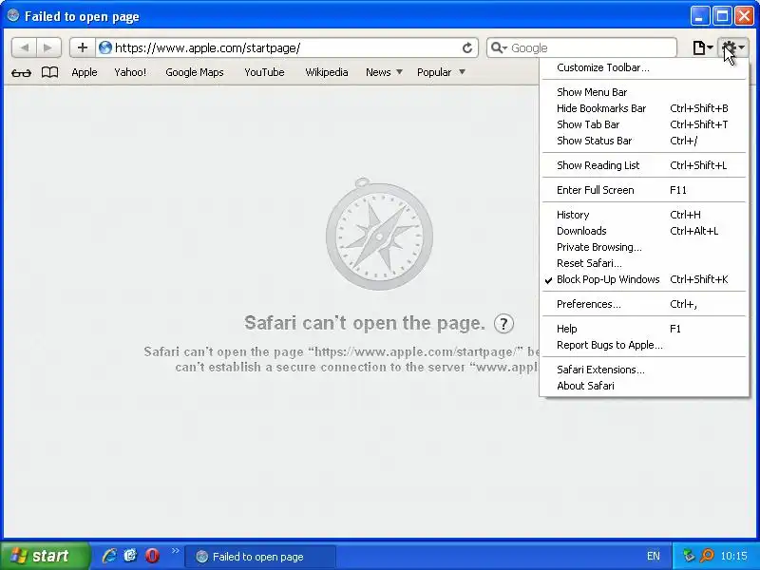Viewport: 760px width, 570px height.
Task: Open the YouTube bookmark
Action: pos(264,72)
